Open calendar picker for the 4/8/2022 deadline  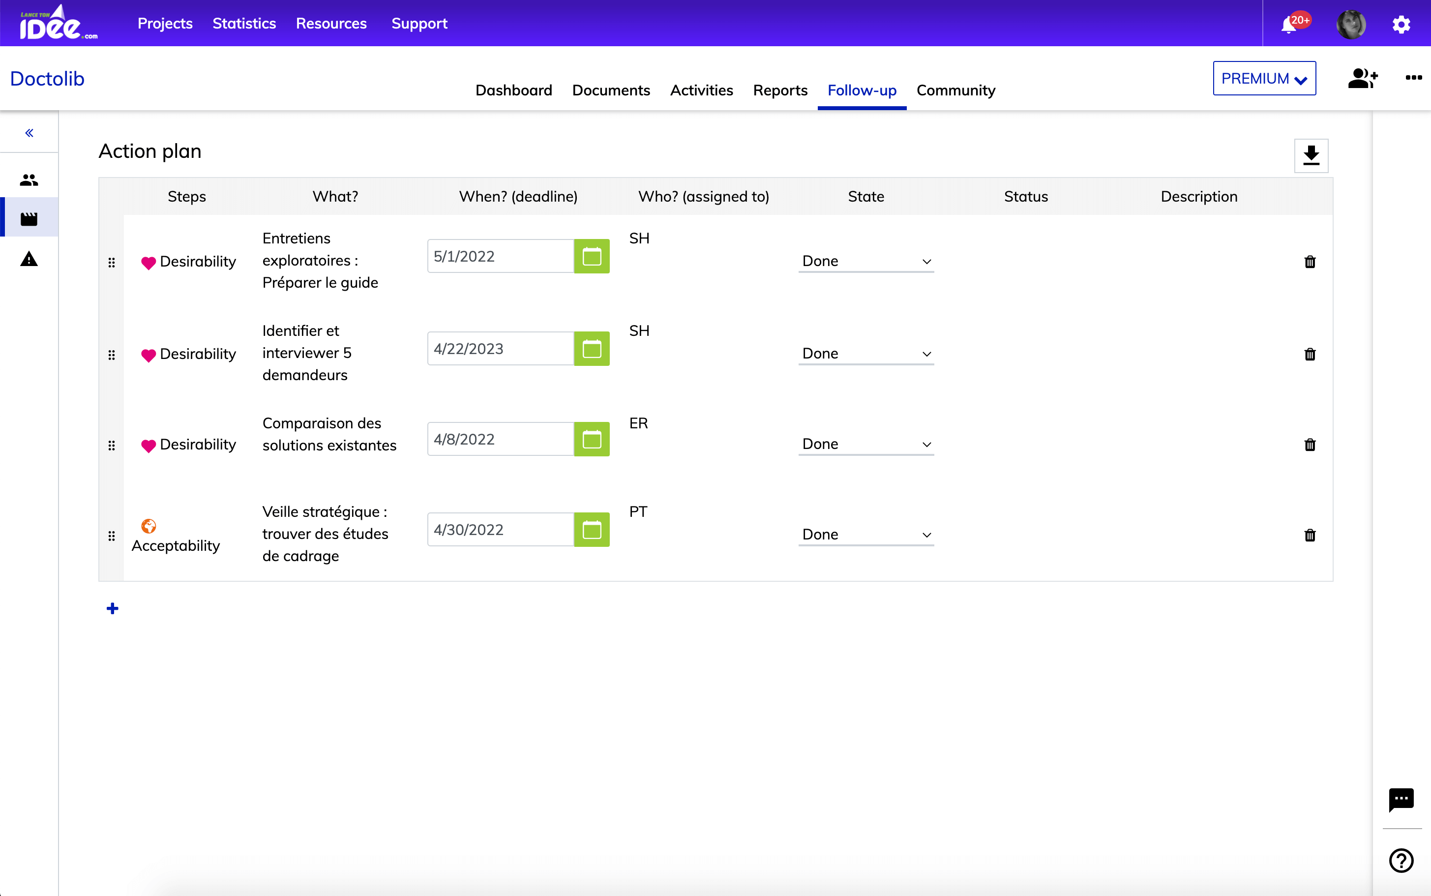pyautogui.click(x=592, y=439)
